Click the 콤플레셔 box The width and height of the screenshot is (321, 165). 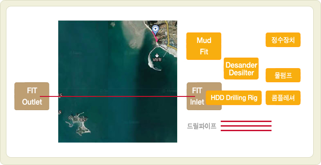tap(283, 98)
